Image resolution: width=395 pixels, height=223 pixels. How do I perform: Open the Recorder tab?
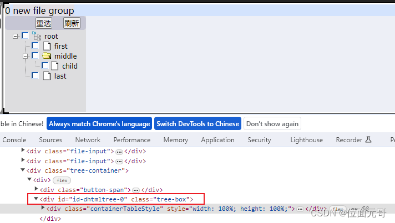[349, 140]
